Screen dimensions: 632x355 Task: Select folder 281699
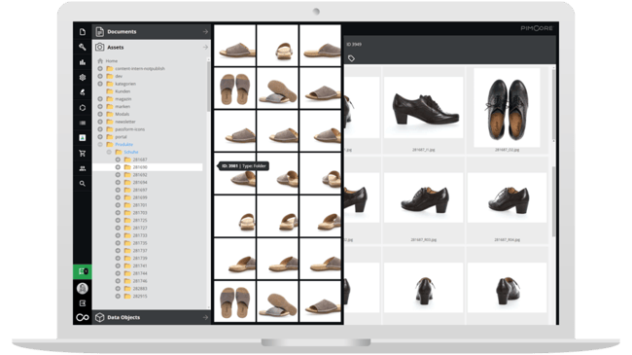pos(140,197)
